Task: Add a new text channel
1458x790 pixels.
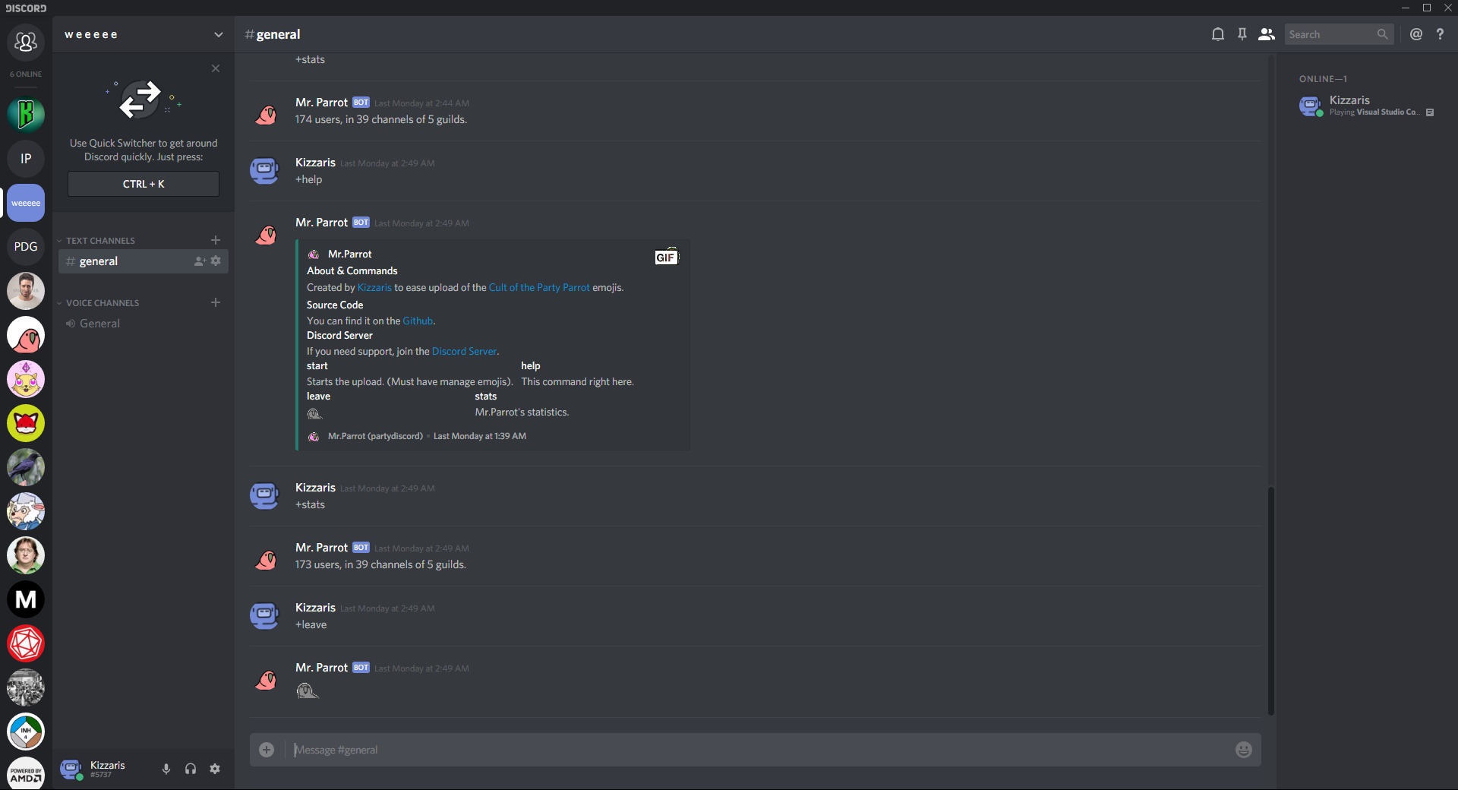Action: [x=216, y=240]
